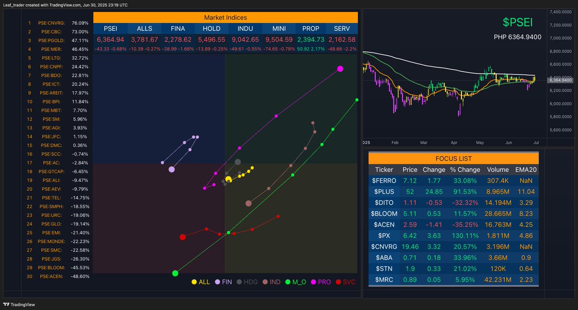Select the PSE:PGOLD ranking row
578x310 pixels.
[x=58, y=40]
